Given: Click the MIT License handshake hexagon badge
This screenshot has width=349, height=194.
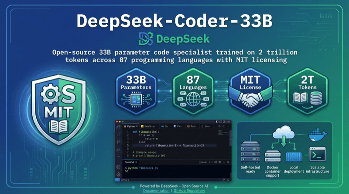Looking at the screenshot, I should click(250, 91).
